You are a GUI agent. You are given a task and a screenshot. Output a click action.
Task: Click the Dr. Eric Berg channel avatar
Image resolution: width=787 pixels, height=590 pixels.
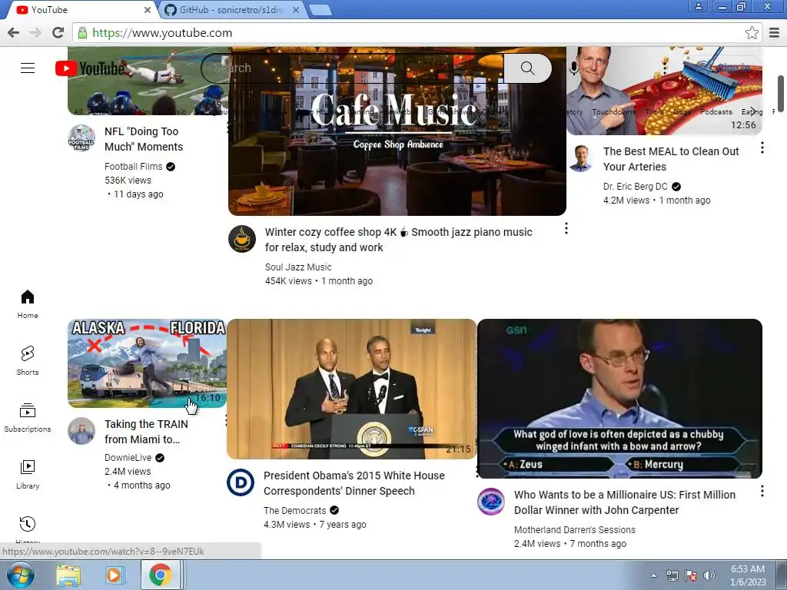581,158
